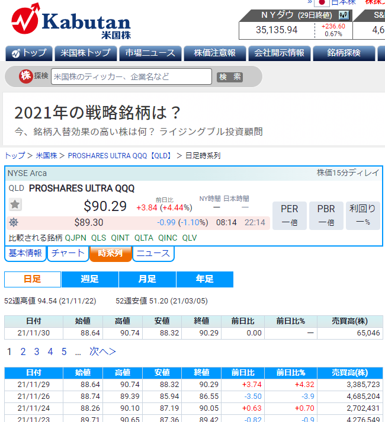Click the 65,046 volume cell
This screenshot has width=385, height=422.
350,333
